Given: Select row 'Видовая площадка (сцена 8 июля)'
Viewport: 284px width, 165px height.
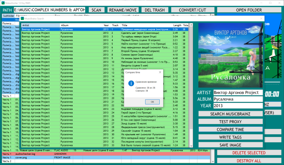Looking at the screenshot, I should pyautogui.click(x=105, y=109).
